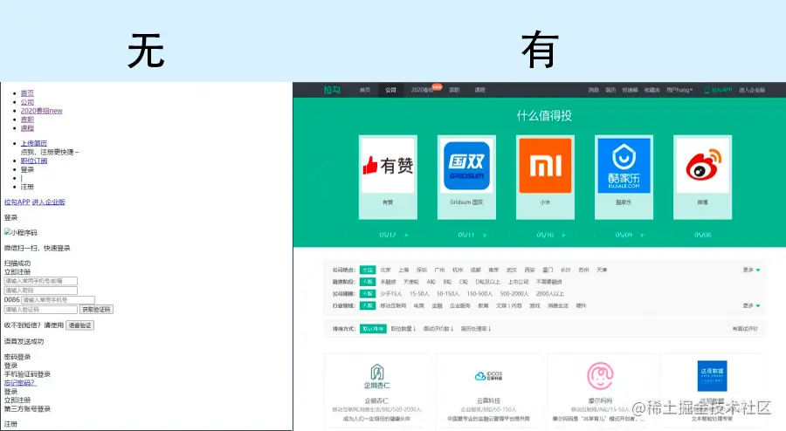Click the red new badge on 2020春招

pos(438,87)
